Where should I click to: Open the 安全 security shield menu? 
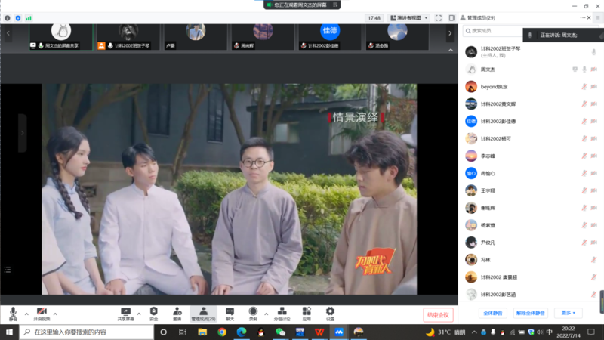[154, 314]
